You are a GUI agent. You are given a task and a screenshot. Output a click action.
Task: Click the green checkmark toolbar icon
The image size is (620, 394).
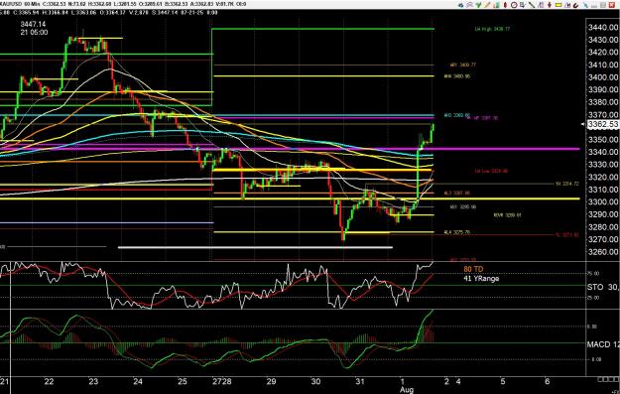(x=478, y=5)
